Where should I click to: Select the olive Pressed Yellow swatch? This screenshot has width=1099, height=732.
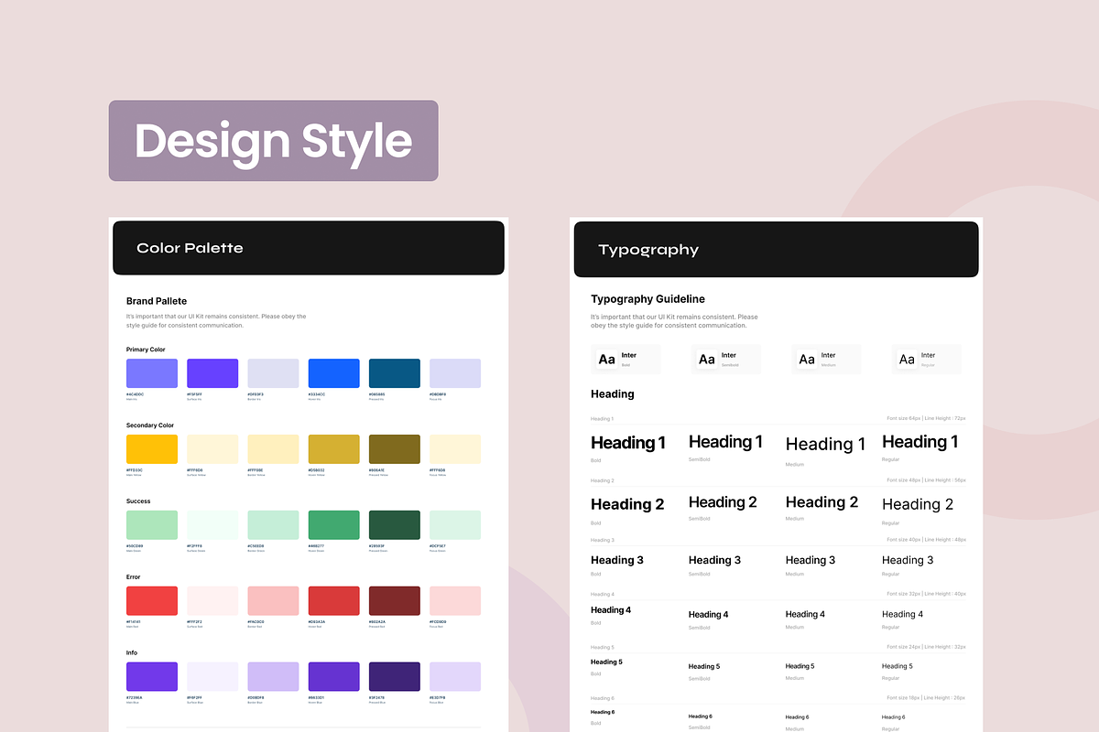[395, 449]
